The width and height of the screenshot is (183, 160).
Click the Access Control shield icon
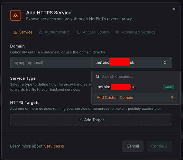[79, 32]
